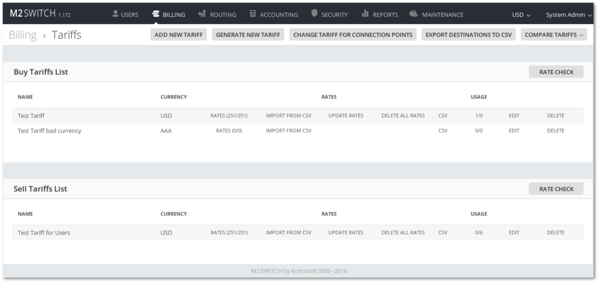599x283 pixels.
Task: Edit the Test Tariff for Users entry
Action: 514,233
